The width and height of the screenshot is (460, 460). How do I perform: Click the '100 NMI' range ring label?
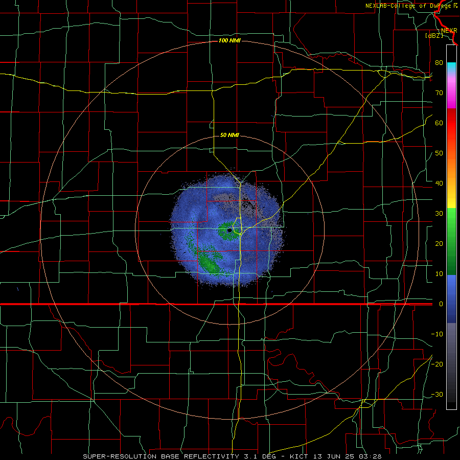[x=229, y=40]
